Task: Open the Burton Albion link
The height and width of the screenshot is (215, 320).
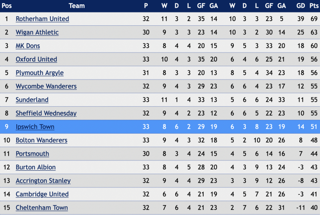Action: click(x=35, y=167)
